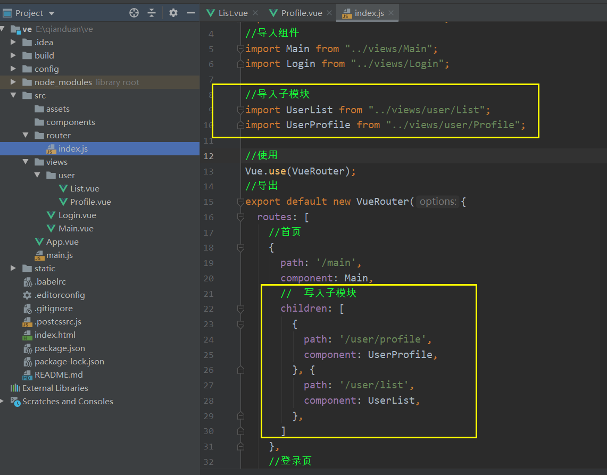
Task: Collapse the views folder arrow
Action: (25, 162)
